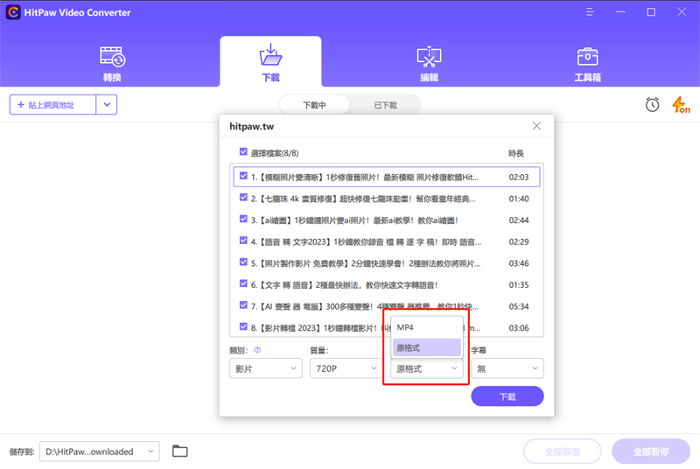Click the 全部恢復 resume all button
This screenshot has height=469, width=700.
[562, 451]
